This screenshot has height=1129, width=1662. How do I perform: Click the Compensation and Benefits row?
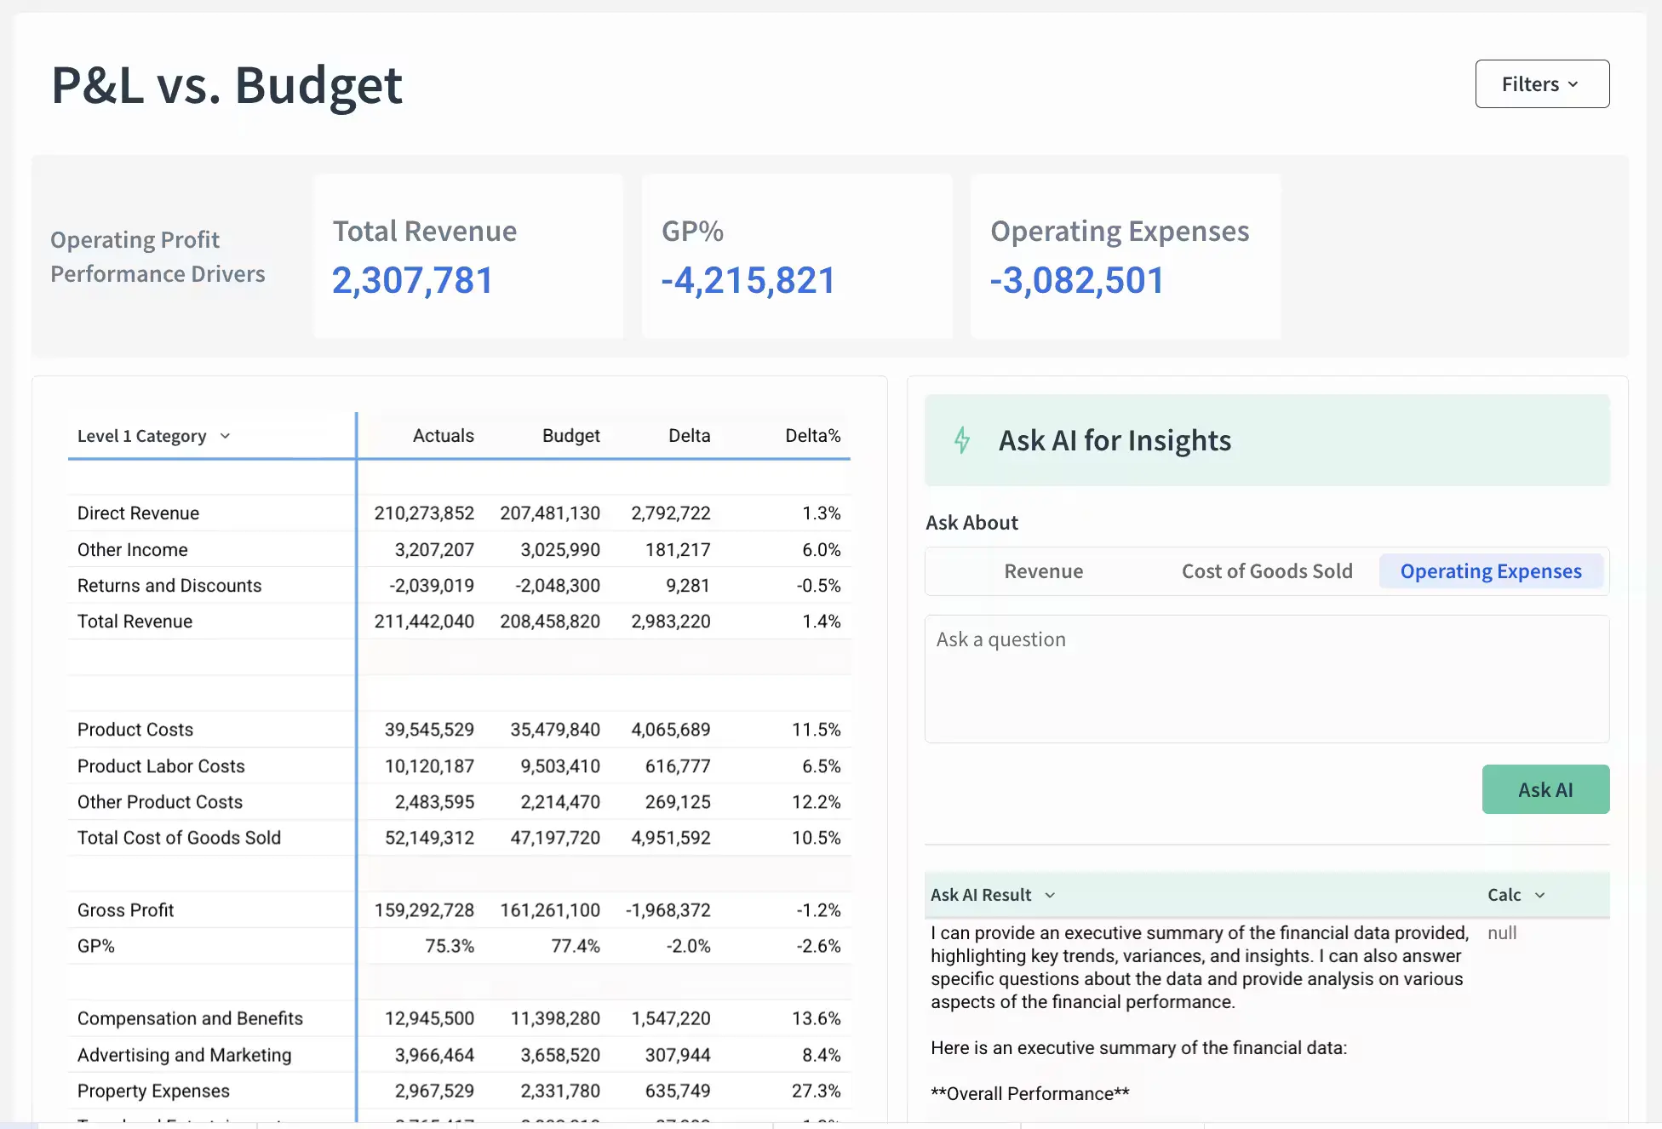tap(190, 1018)
